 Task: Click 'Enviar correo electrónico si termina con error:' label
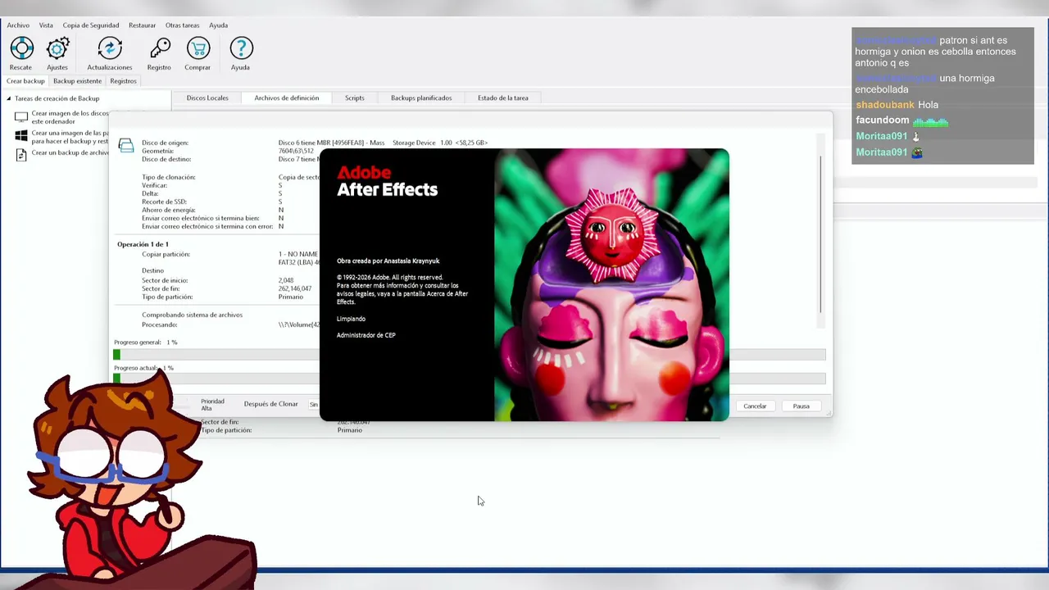(207, 226)
